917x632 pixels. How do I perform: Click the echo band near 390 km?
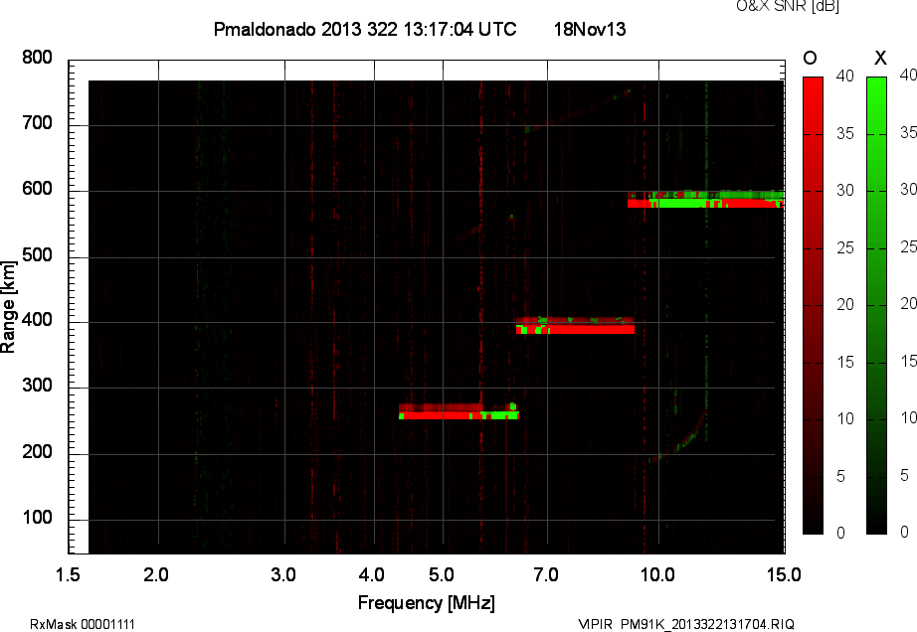click(576, 325)
